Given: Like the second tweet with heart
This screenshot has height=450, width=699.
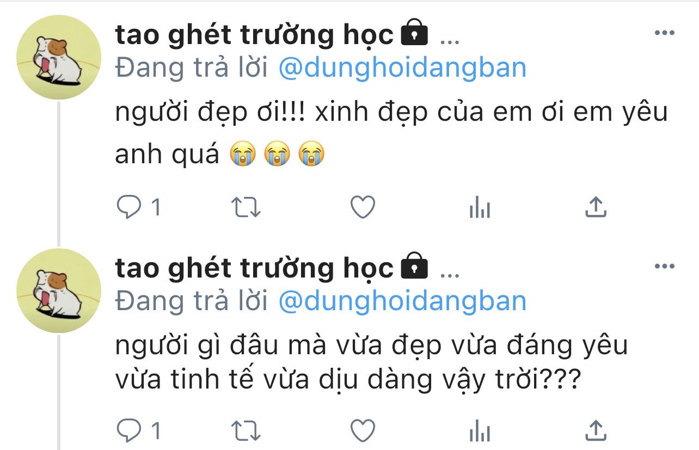Looking at the screenshot, I should click(x=363, y=431).
